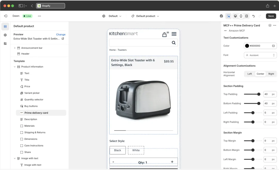
Task: Click the toaster product image
Action: click(x=143, y=100)
